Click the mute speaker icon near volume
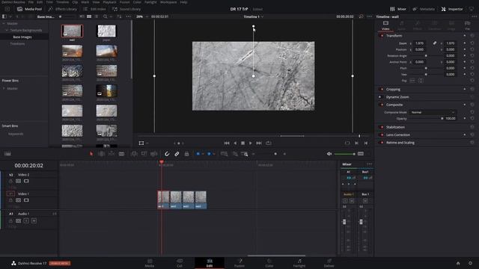 (x=329, y=154)
